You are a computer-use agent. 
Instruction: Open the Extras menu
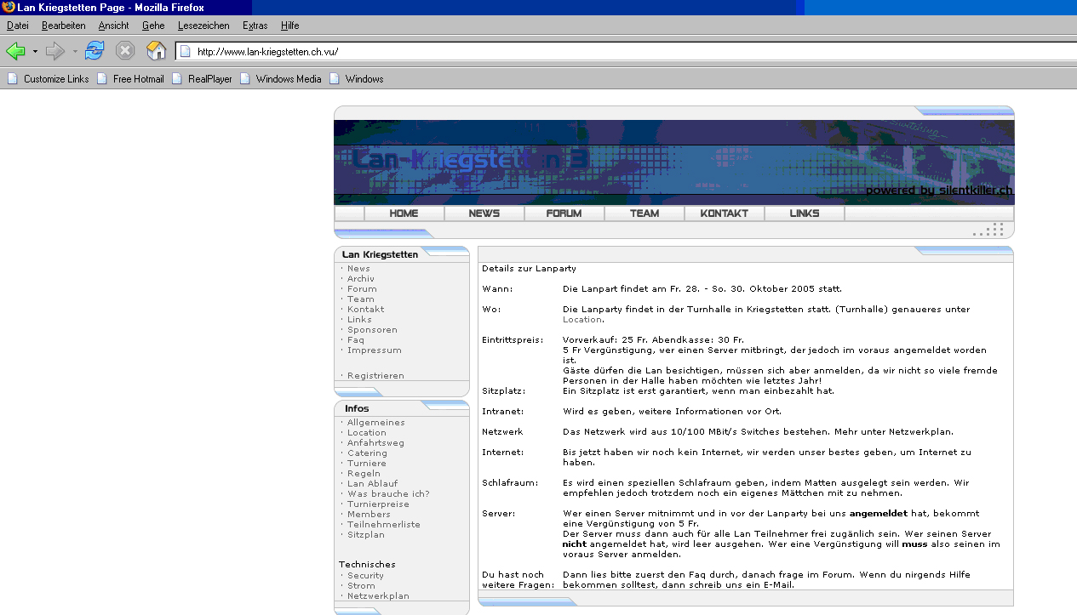point(255,26)
